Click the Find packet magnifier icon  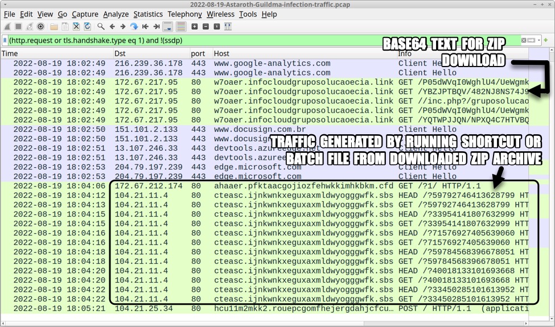pyautogui.click(x=101, y=27)
